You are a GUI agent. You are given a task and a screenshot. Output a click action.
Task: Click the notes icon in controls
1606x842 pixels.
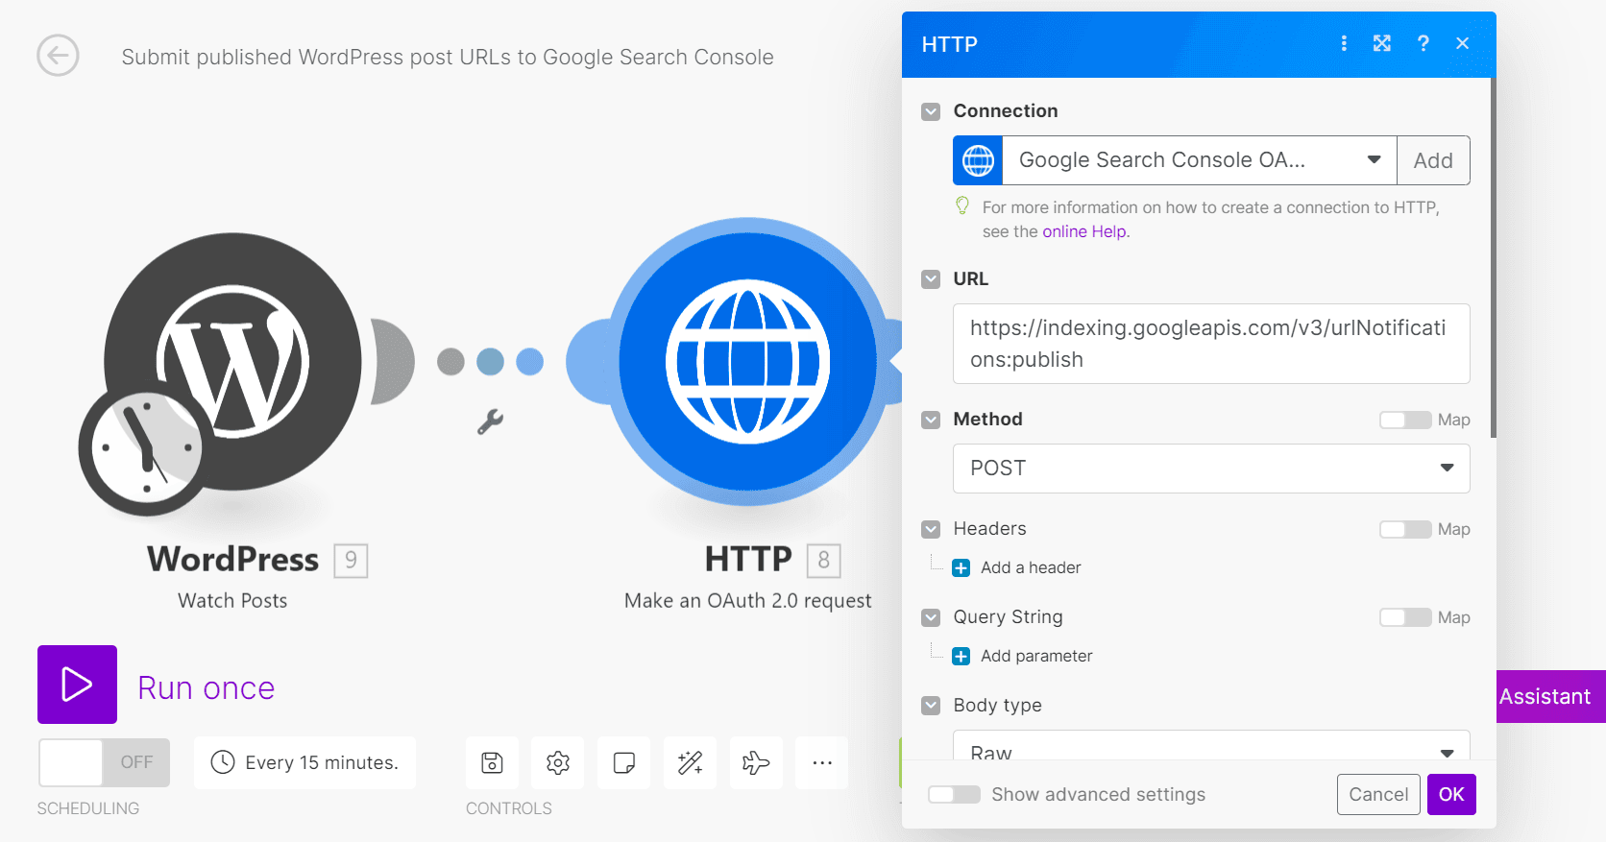[623, 762]
